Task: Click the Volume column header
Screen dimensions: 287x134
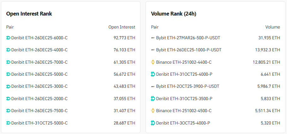Action: [x=272, y=27]
